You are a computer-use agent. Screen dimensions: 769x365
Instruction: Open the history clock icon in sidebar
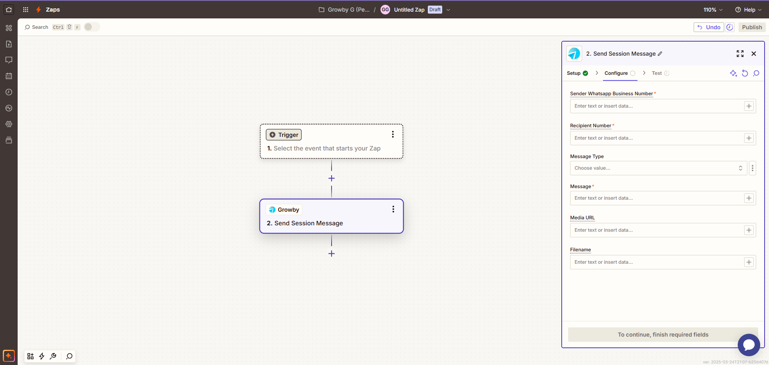(x=9, y=92)
